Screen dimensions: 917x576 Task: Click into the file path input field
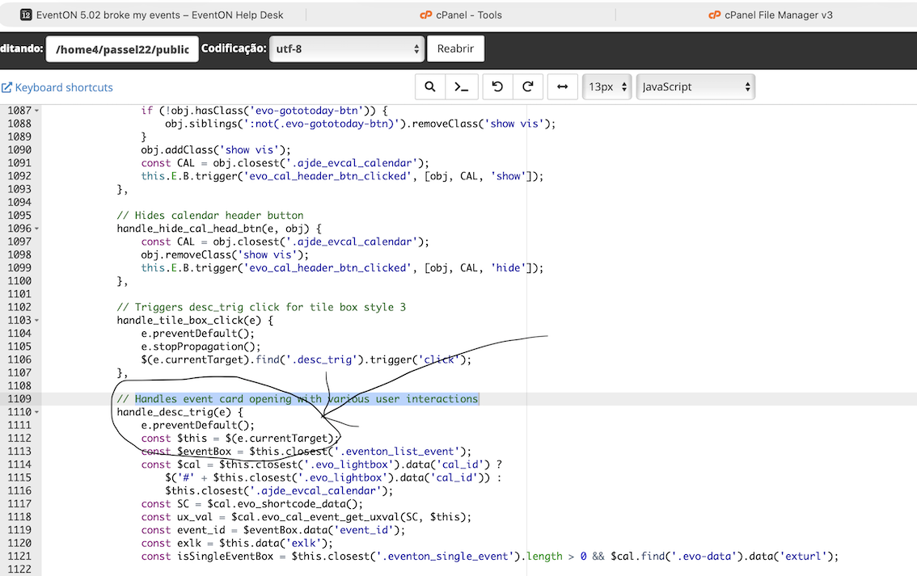point(121,49)
